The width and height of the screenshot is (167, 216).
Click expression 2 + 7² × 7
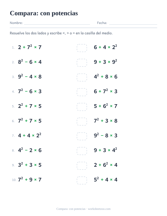(x=30, y=47)
